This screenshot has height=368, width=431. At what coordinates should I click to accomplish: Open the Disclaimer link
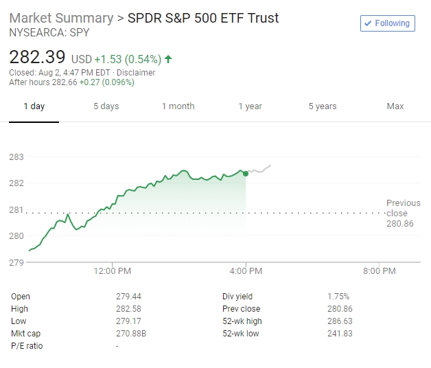click(136, 73)
